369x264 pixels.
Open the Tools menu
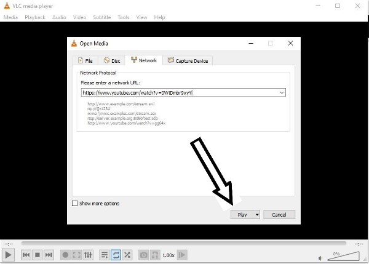[x=124, y=17]
